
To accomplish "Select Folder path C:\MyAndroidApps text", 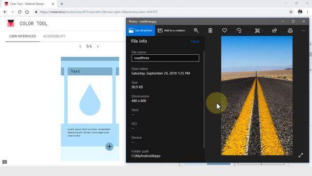I will tap(146, 156).
